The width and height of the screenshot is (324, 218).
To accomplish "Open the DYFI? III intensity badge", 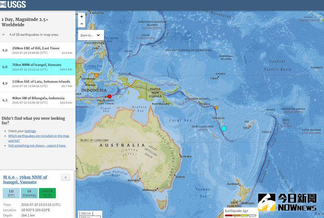I will (x=11, y=193).
